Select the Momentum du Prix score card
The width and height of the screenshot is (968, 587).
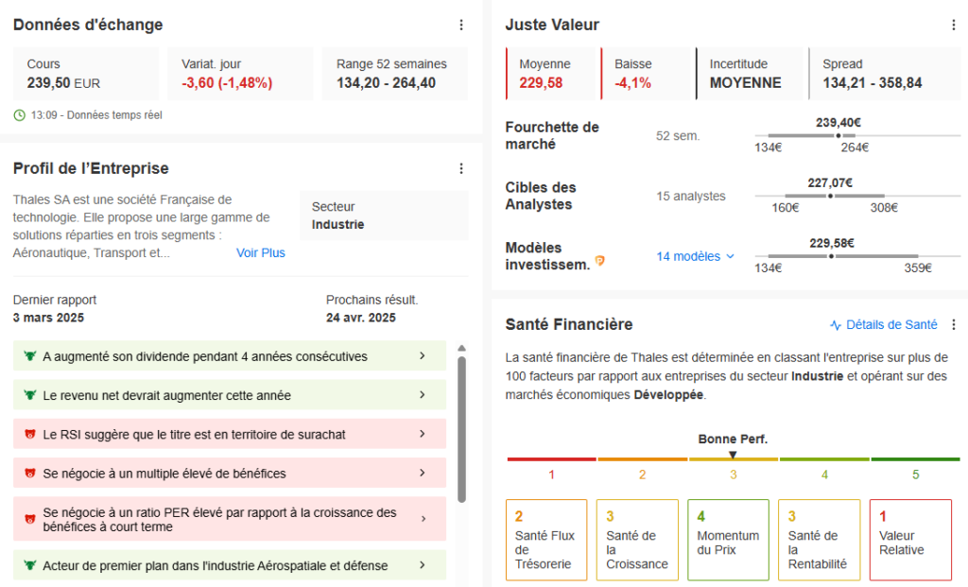pos(728,540)
